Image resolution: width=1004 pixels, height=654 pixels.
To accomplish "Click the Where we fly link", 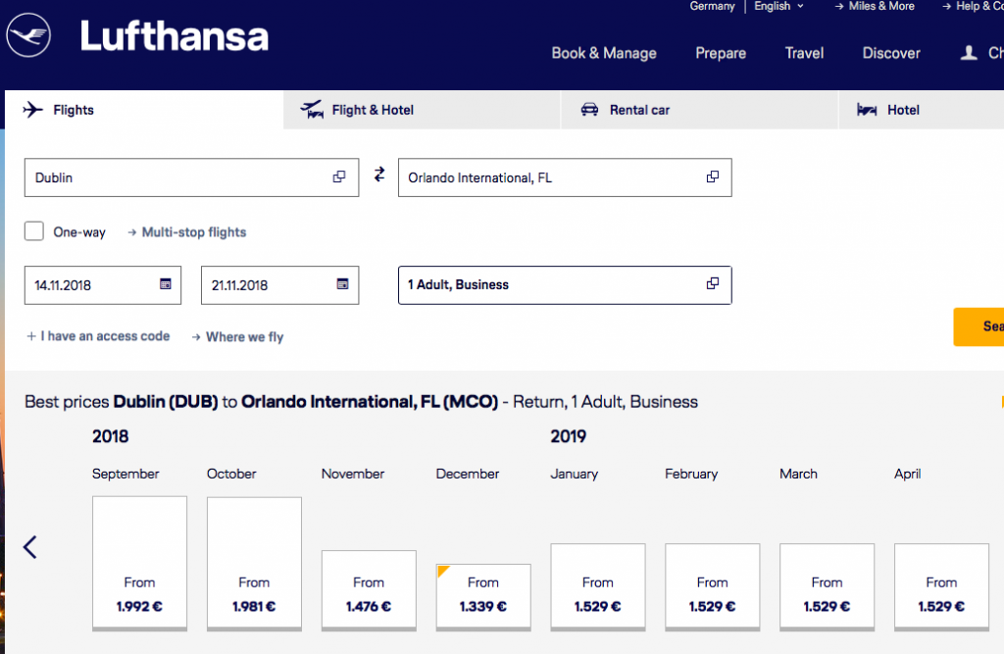I will tap(243, 336).
